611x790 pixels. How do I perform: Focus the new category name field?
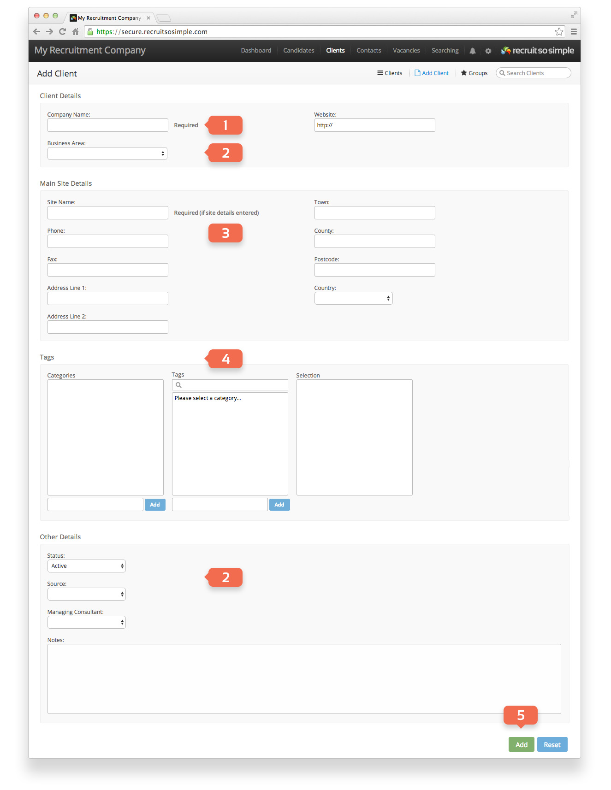point(95,505)
